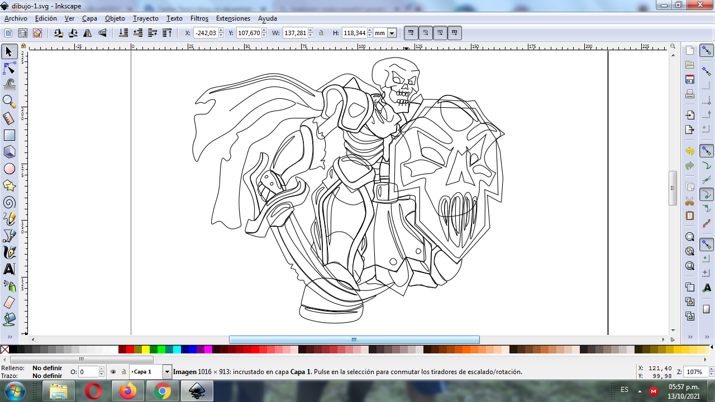Expand command bar overflow chevron

[690, 337]
